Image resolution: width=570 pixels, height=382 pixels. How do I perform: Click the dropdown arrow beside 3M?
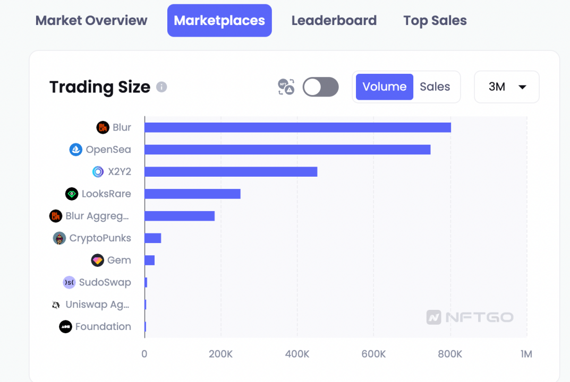[522, 87]
